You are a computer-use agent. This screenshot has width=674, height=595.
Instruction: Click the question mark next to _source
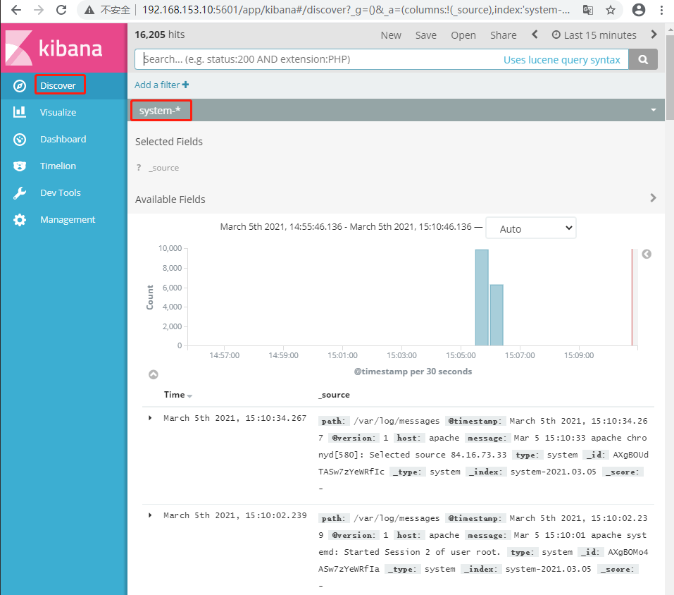pyautogui.click(x=139, y=168)
